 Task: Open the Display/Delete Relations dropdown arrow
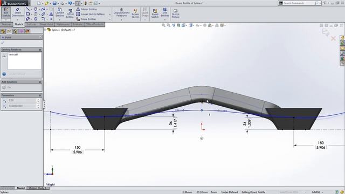tap(121, 20)
